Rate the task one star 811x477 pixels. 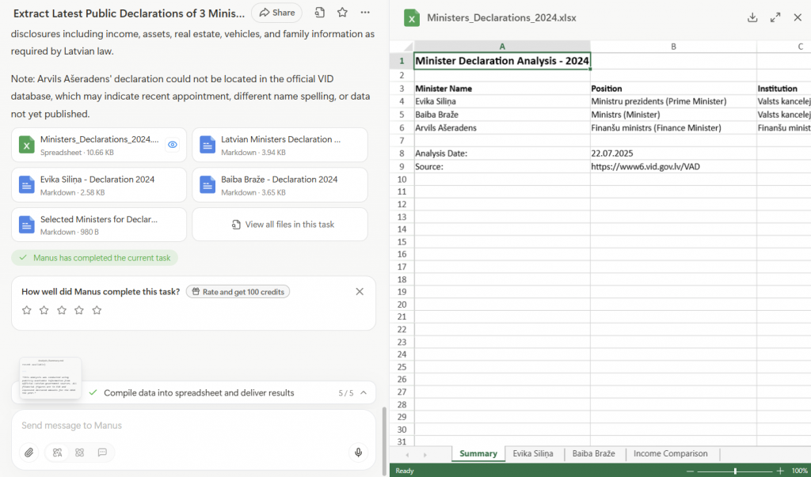click(27, 310)
